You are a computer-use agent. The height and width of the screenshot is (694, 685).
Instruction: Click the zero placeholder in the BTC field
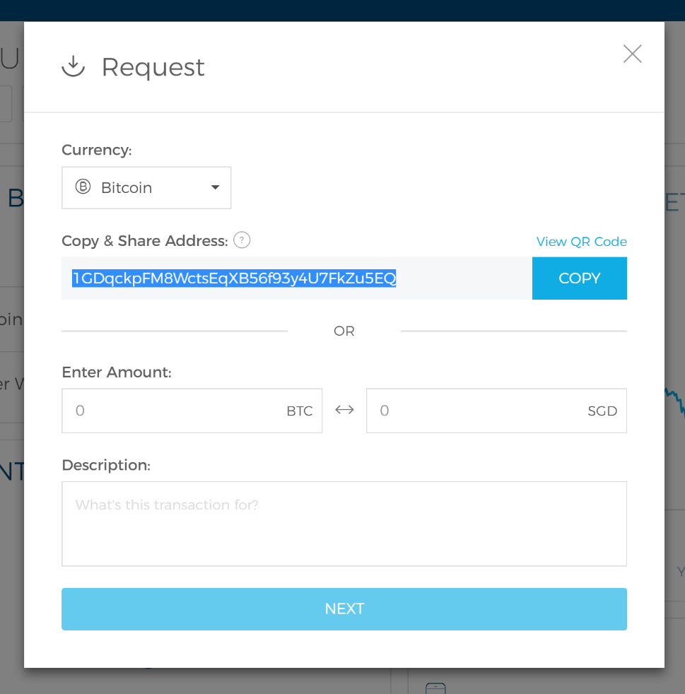(79, 410)
